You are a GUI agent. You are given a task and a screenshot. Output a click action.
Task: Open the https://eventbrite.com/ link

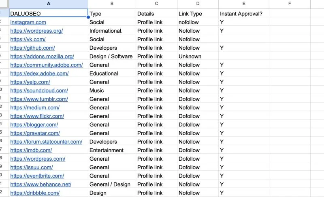pos(37,176)
